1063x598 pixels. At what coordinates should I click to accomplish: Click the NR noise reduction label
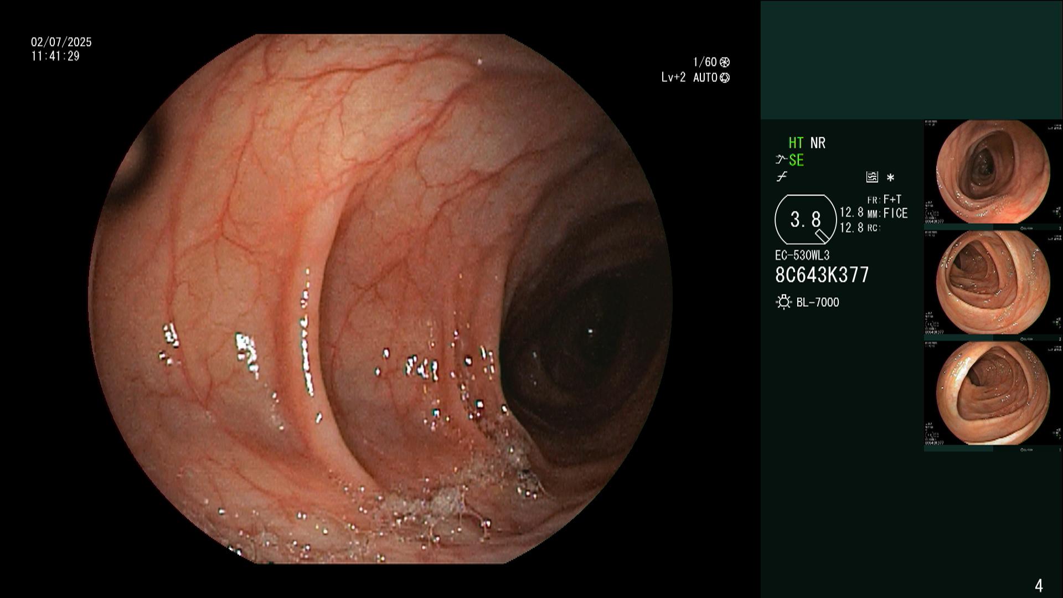click(x=818, y=143)
